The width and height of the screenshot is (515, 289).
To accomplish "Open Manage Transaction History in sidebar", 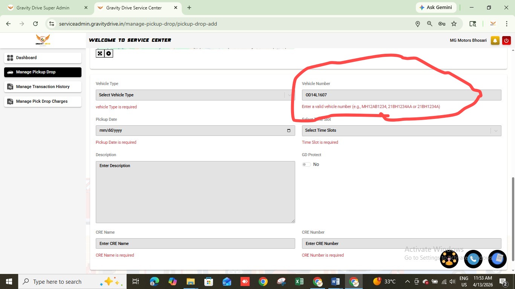I will click(x=43, y=87).
